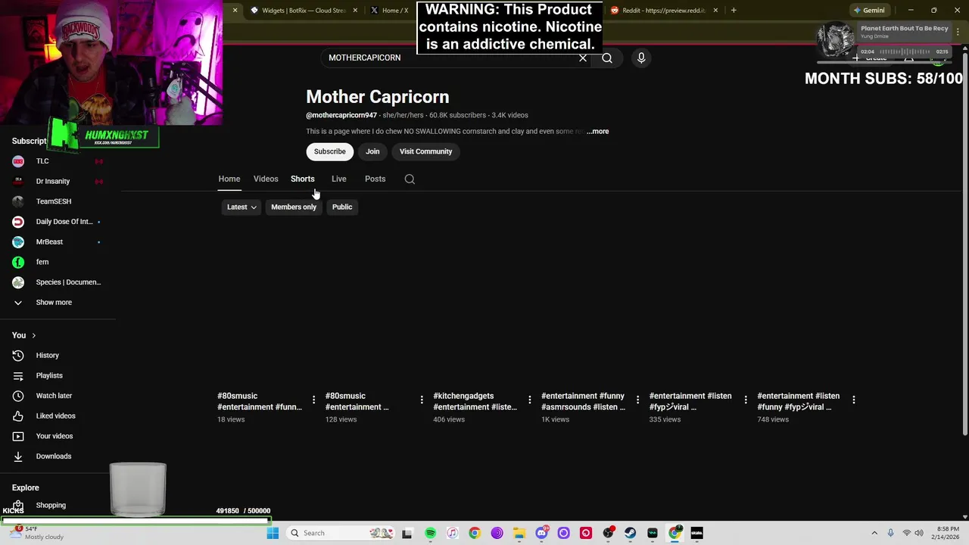This screenshot has height=545, width=969.
Task: Click the Join membership button
Action: (372, 151)
